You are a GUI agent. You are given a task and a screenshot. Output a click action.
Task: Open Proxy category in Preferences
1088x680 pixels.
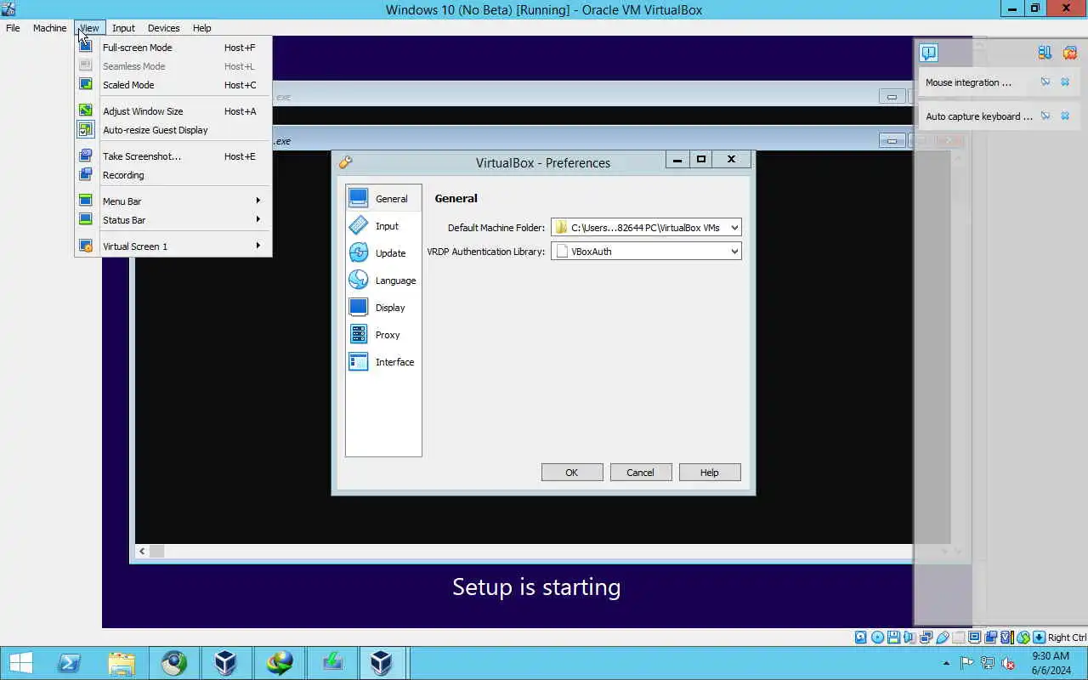(x=383, y=335)
